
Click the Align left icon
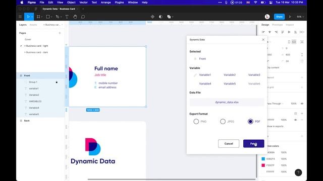pyautogui.click(x=263, y=32)
